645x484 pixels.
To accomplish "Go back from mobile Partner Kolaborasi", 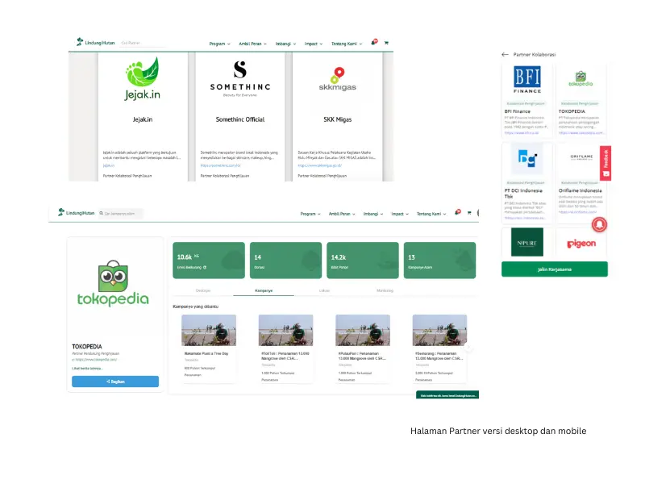I will click(x=506, y=54).
